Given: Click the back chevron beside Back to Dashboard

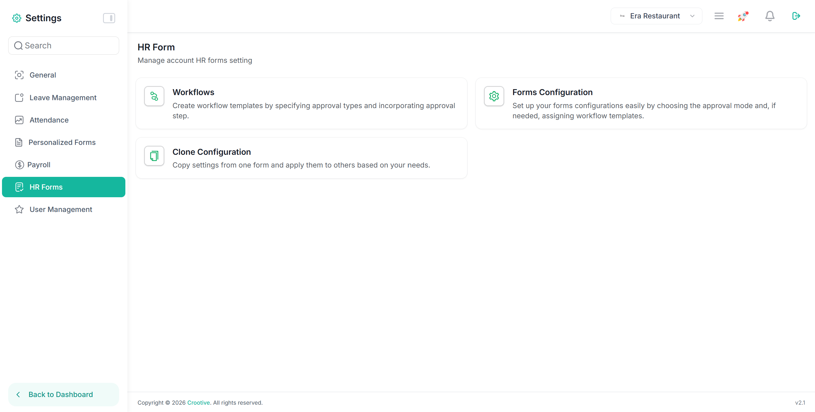Looking at the screenshot, I should pos(18,394).
